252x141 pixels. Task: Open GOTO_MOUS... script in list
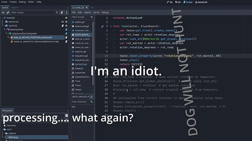82,35
